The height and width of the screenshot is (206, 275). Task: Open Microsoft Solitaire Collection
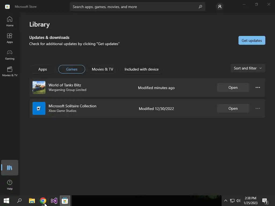pyautogui.click(x=233, y=108)
